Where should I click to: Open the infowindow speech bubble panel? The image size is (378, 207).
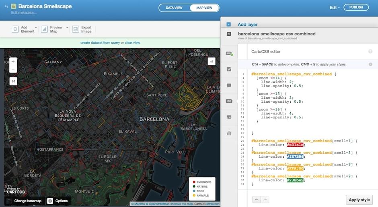click(x=229, y=85)
